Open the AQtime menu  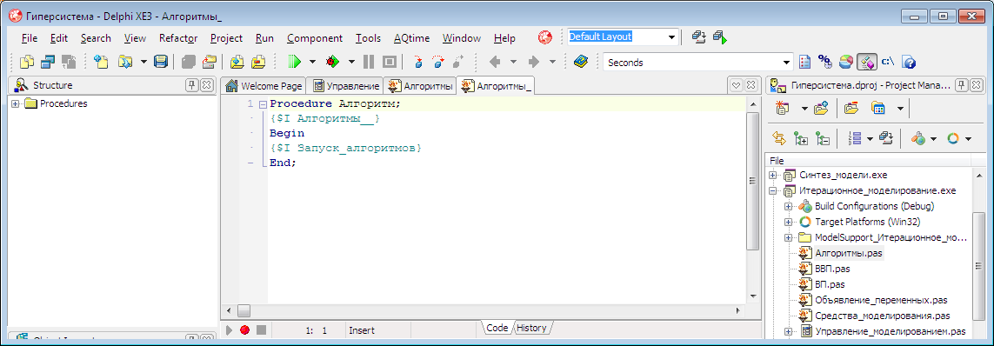pyautogui.click(x=411, y=38)
